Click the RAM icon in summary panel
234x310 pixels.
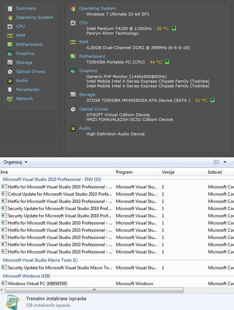(73, 42)
